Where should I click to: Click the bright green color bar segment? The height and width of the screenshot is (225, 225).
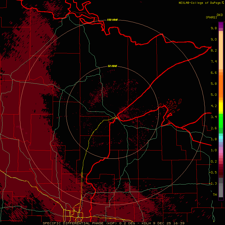pyautogui.click(x=221, y=120)
